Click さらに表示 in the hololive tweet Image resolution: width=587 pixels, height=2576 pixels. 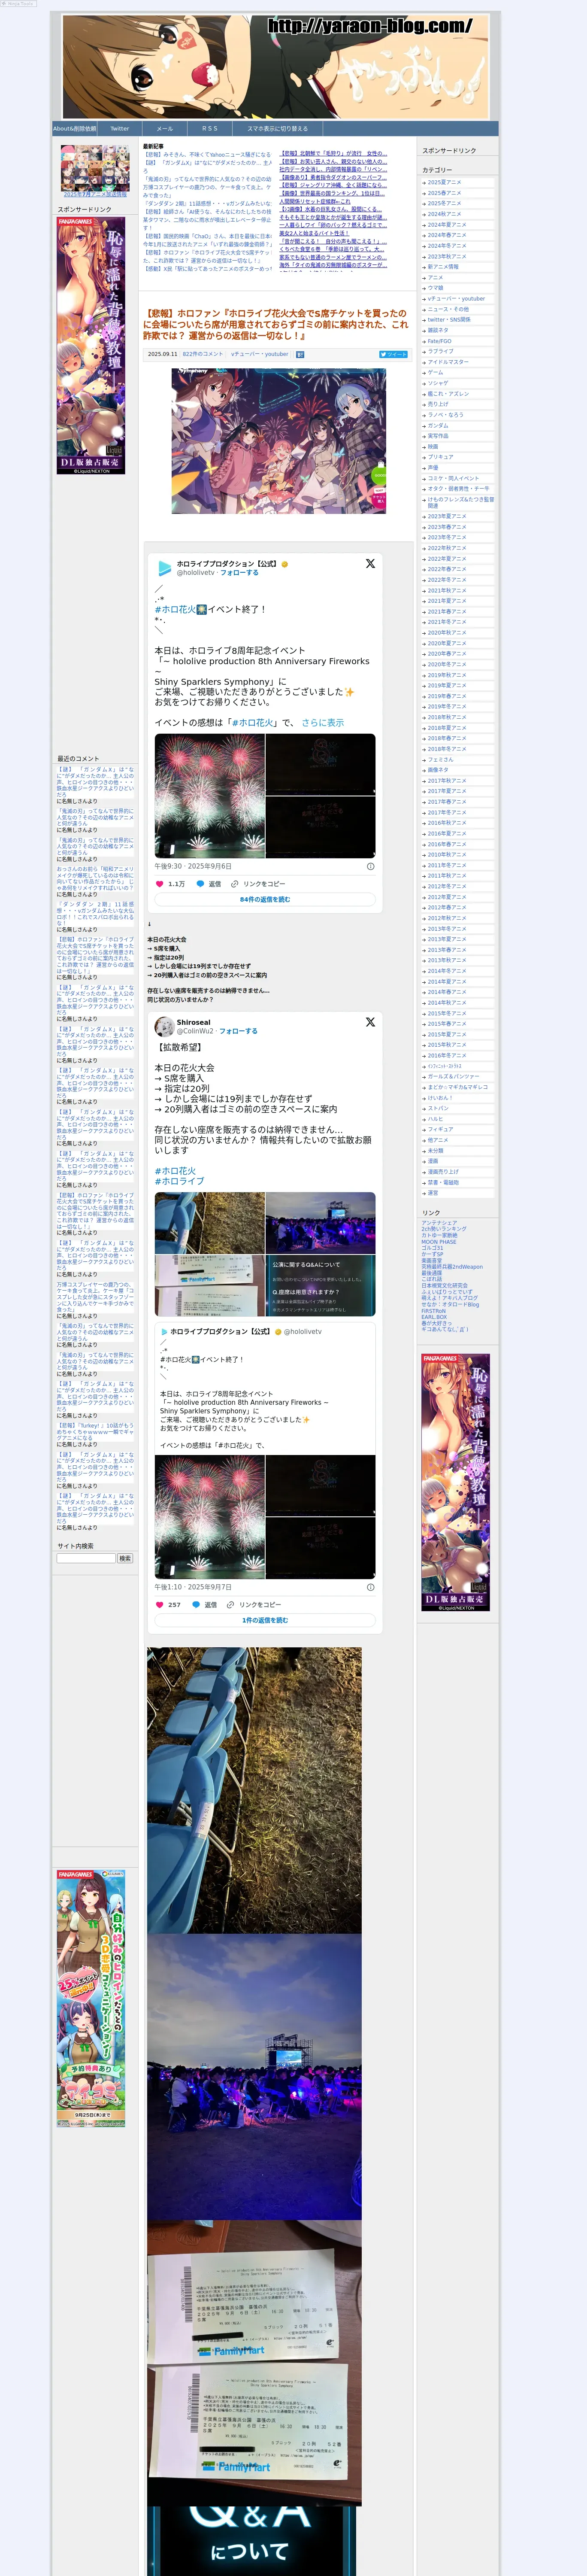[x=323, y=723]
